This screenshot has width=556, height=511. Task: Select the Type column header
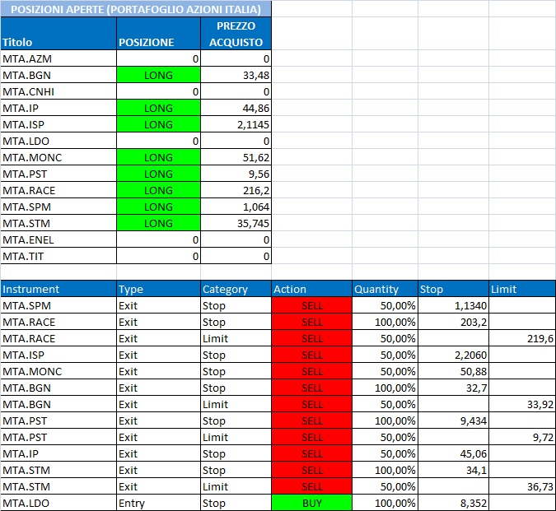pos(158,289)
